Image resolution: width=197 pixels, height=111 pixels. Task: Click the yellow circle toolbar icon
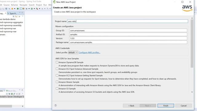pos(12,9)
